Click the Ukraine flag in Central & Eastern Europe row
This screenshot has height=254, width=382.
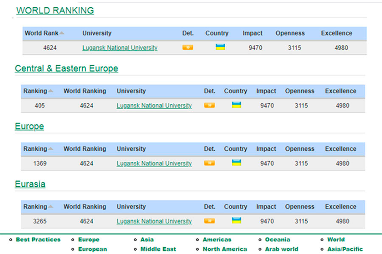236,105
